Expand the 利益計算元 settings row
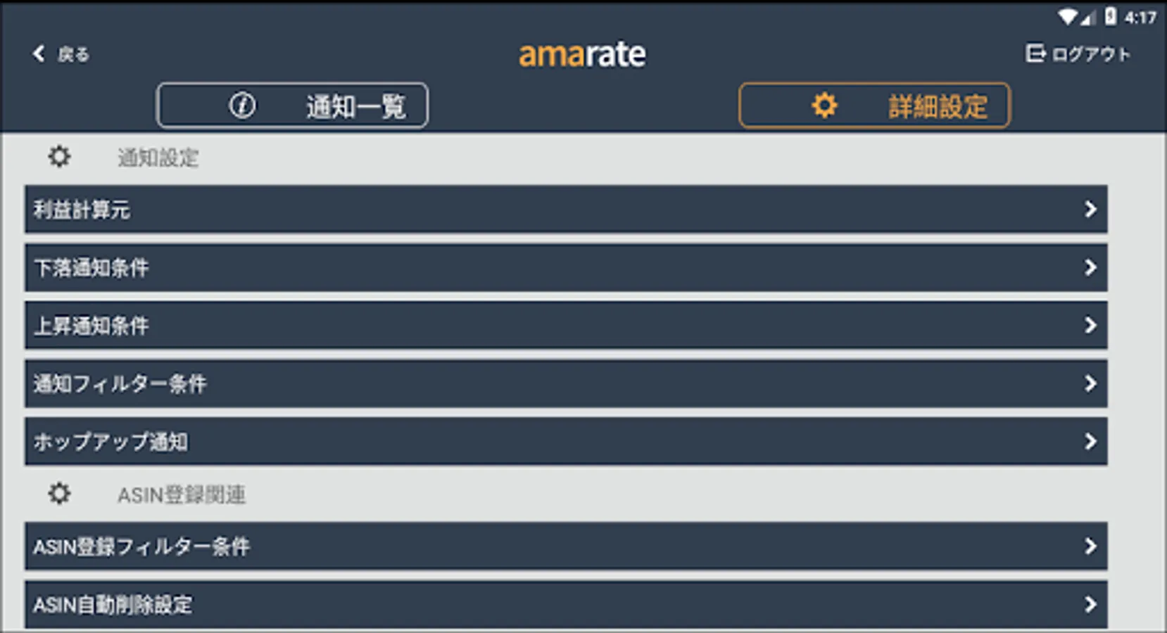1167x633 pixels. point(1090,209)
